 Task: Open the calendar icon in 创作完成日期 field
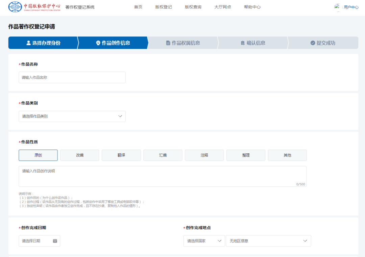click(55, 241)
